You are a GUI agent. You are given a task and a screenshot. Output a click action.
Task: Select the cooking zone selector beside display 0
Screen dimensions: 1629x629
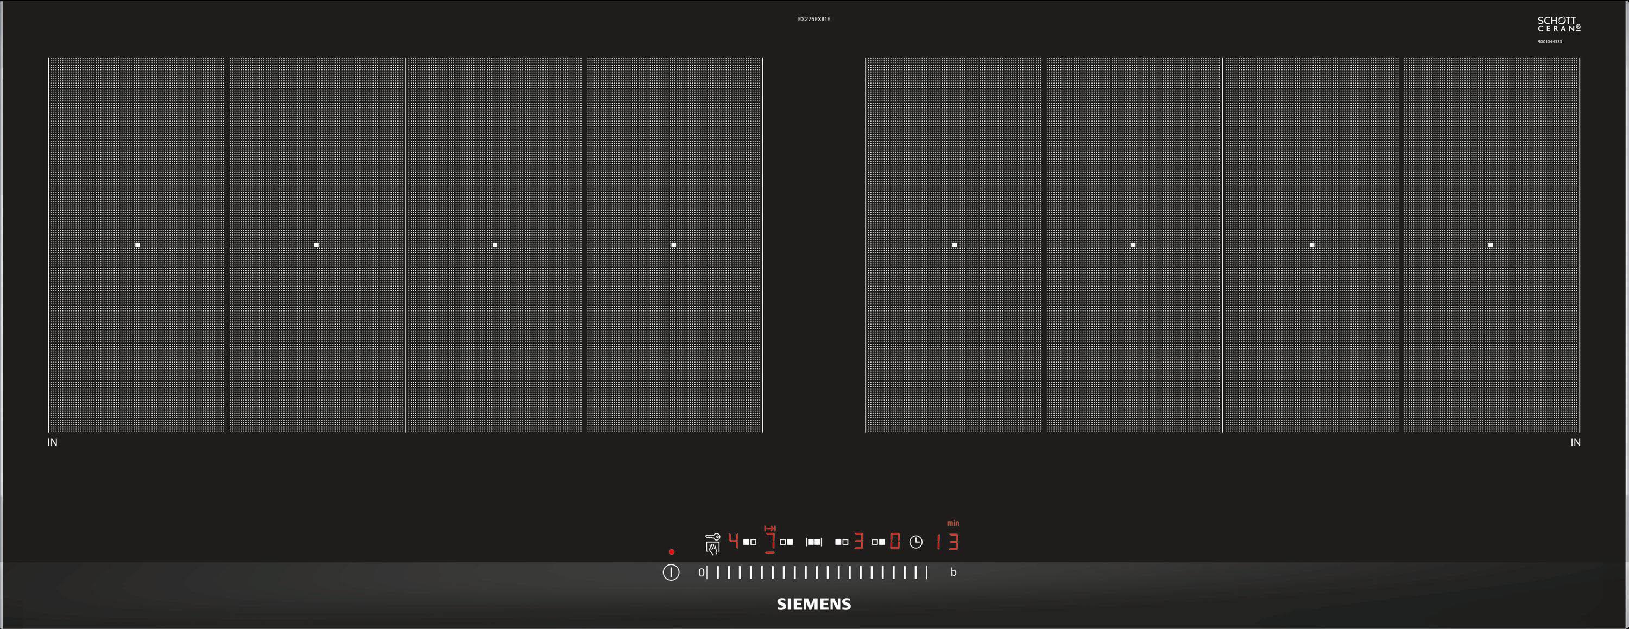click(877, 542)
